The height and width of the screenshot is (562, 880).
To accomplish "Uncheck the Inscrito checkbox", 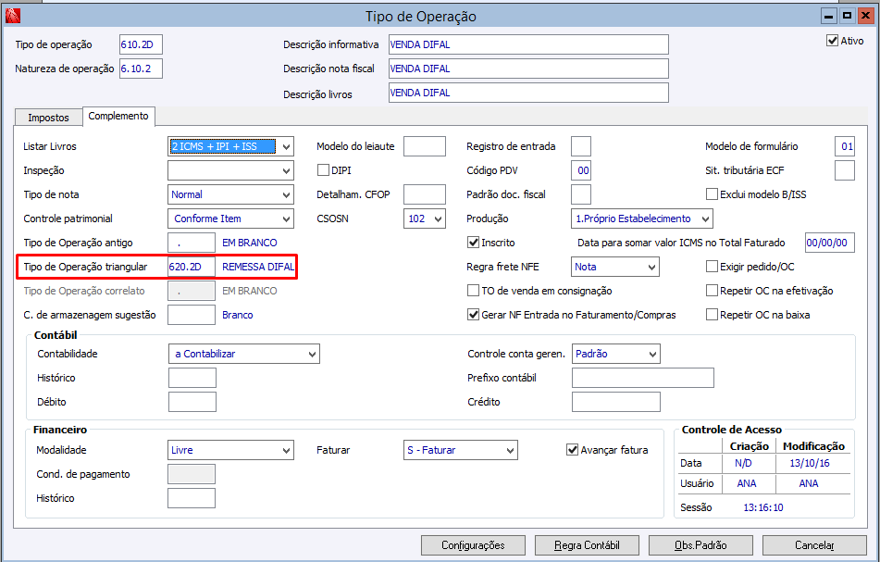I will [474, 243].
